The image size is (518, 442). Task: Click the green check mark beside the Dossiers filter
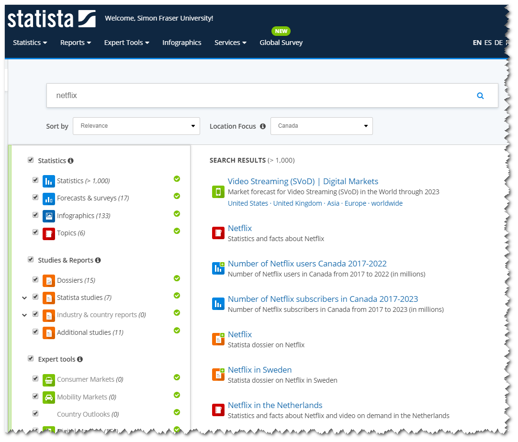[x=177, y=278]
